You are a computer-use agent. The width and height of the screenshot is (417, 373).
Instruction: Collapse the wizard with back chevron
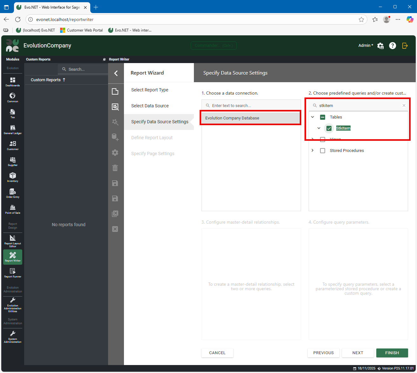[116, 73]
